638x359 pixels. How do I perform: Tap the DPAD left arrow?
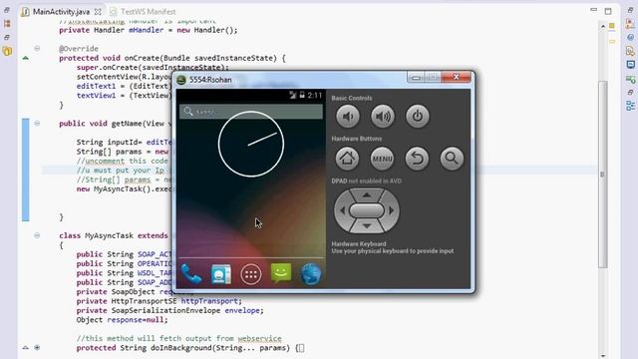pos(342,210)
